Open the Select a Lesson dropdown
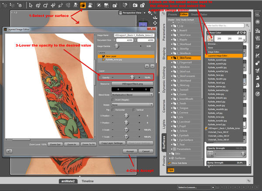262x191 pixels. (x=196, y=188)
